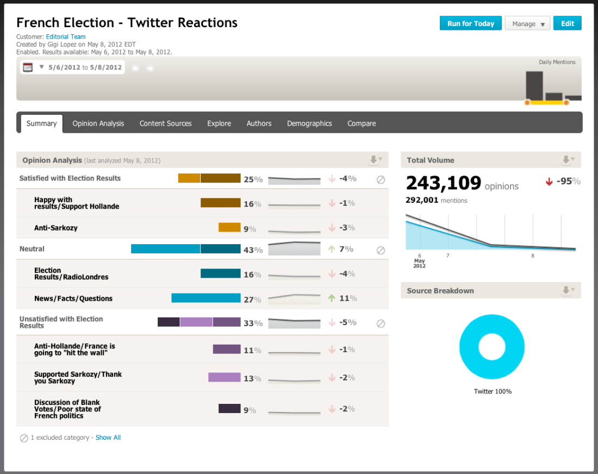Open the Demographics tab
The width and height of the screenshot is (598, 474).
click(309, 123)
